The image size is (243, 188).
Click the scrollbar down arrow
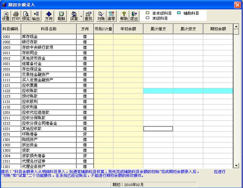236,166
